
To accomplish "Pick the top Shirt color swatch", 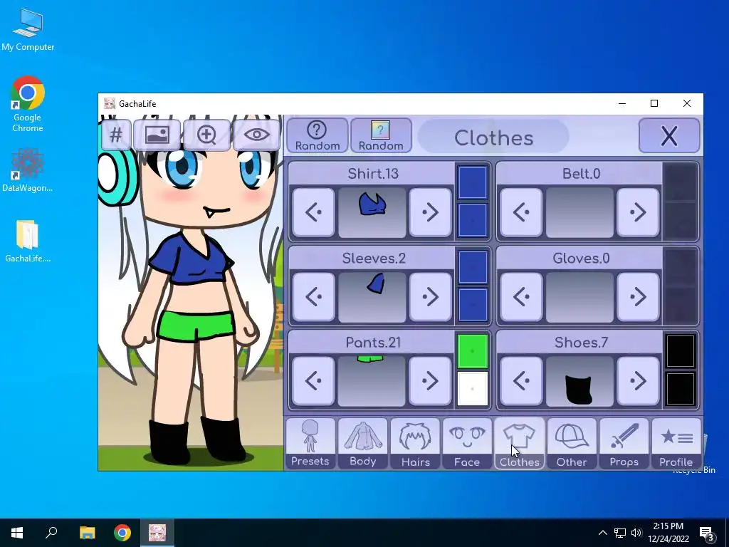I will (473, 183).
